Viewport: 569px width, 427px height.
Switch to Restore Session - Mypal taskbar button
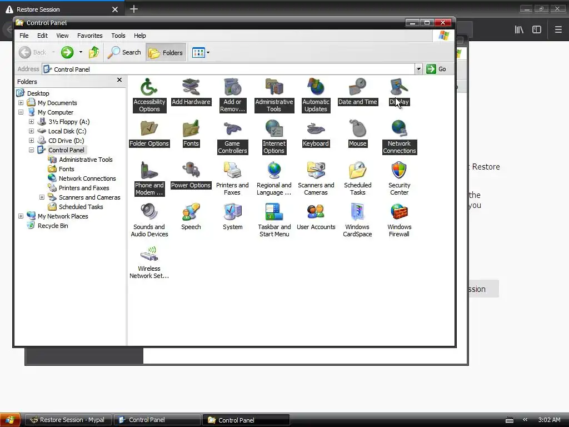[68, 420]
